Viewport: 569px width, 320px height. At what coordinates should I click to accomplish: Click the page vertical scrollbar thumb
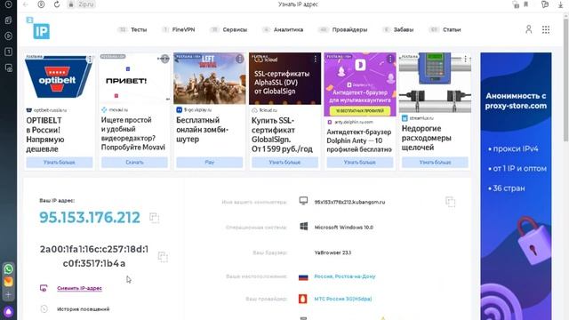565,80
